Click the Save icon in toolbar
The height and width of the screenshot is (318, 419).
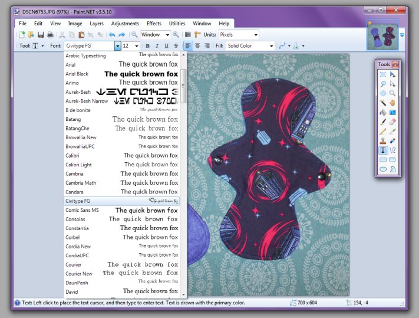pos(40,35)
